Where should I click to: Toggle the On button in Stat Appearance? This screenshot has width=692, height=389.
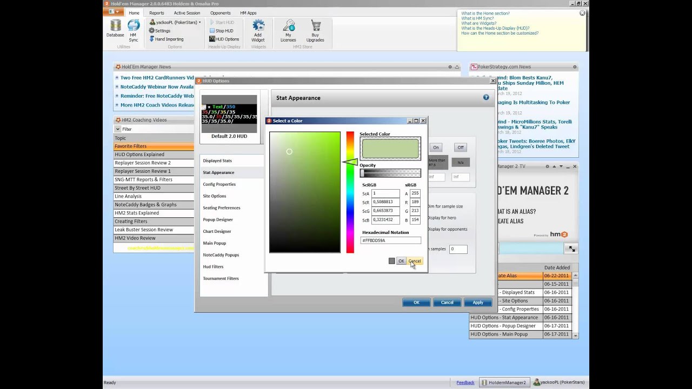436,147
